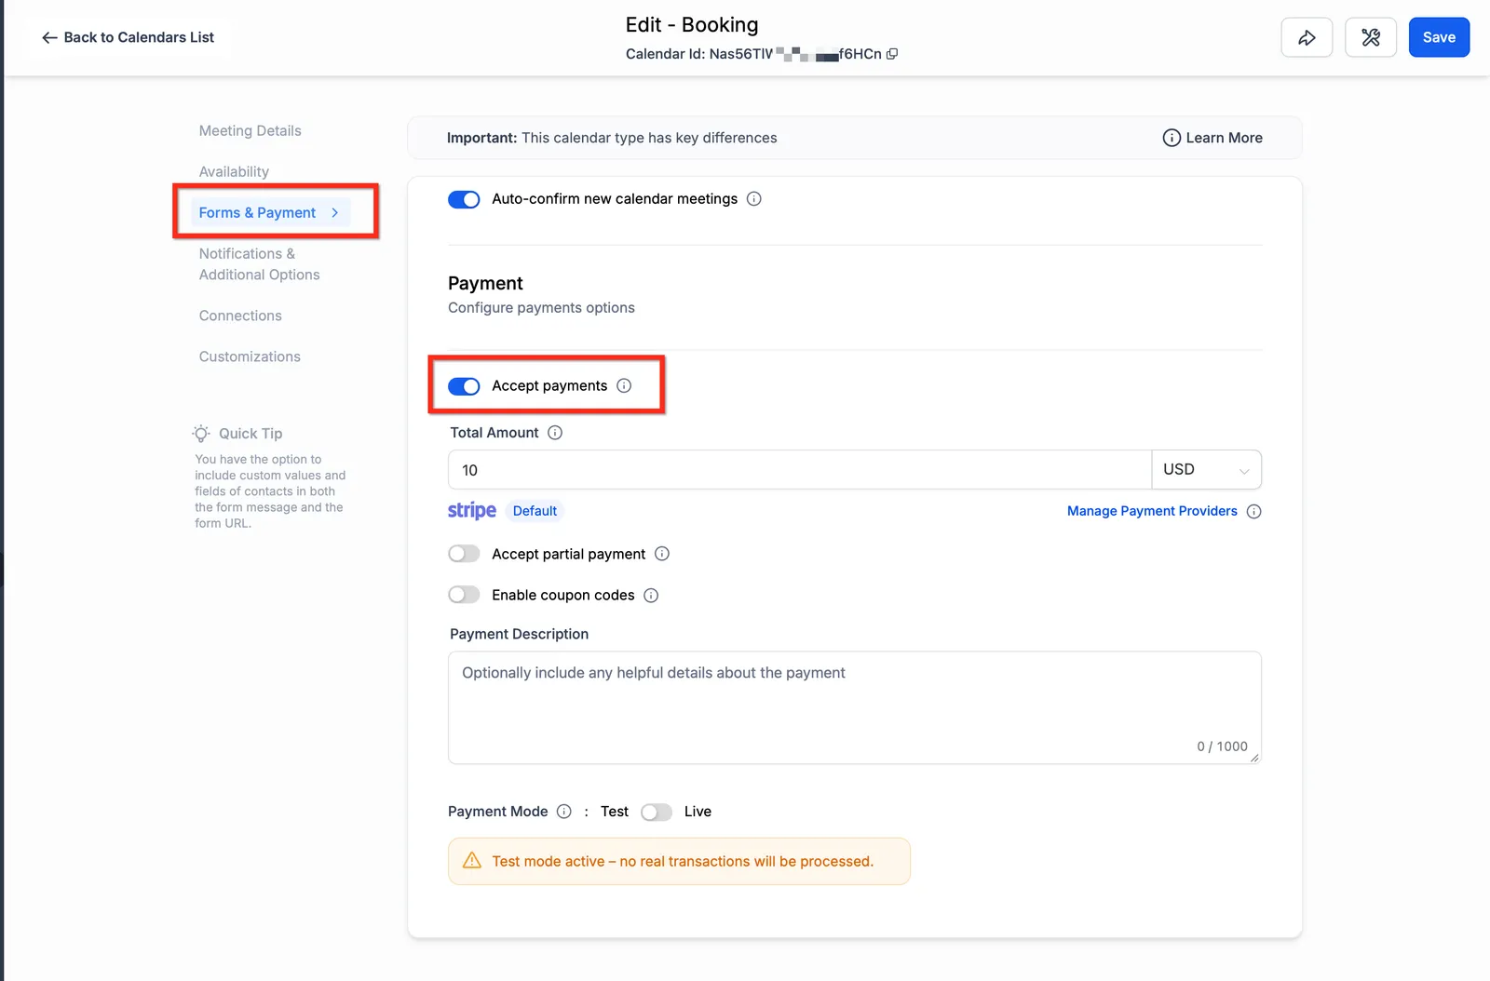Click the '0 / 1000' character counter
This screenshot has width=1490, height=981.
click(x=1222, y=746)
